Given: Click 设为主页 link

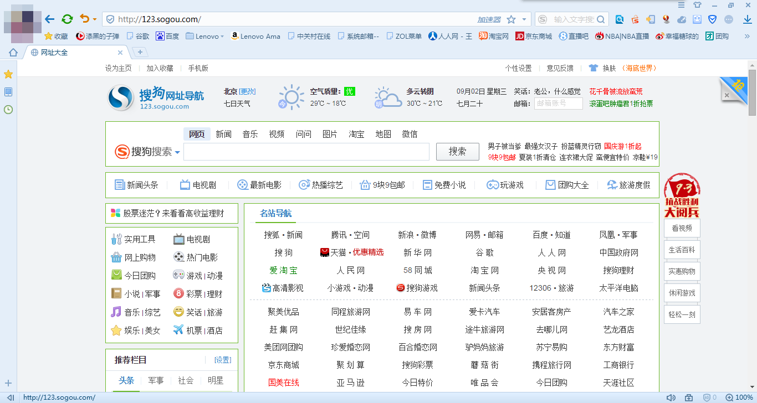Looking at the screenshot, I should coord(119,68).
